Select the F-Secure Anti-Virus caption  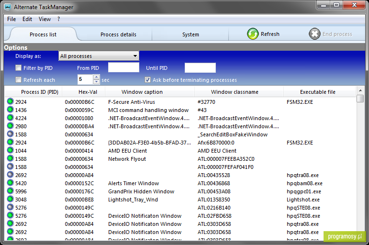(x=132, y=102)
